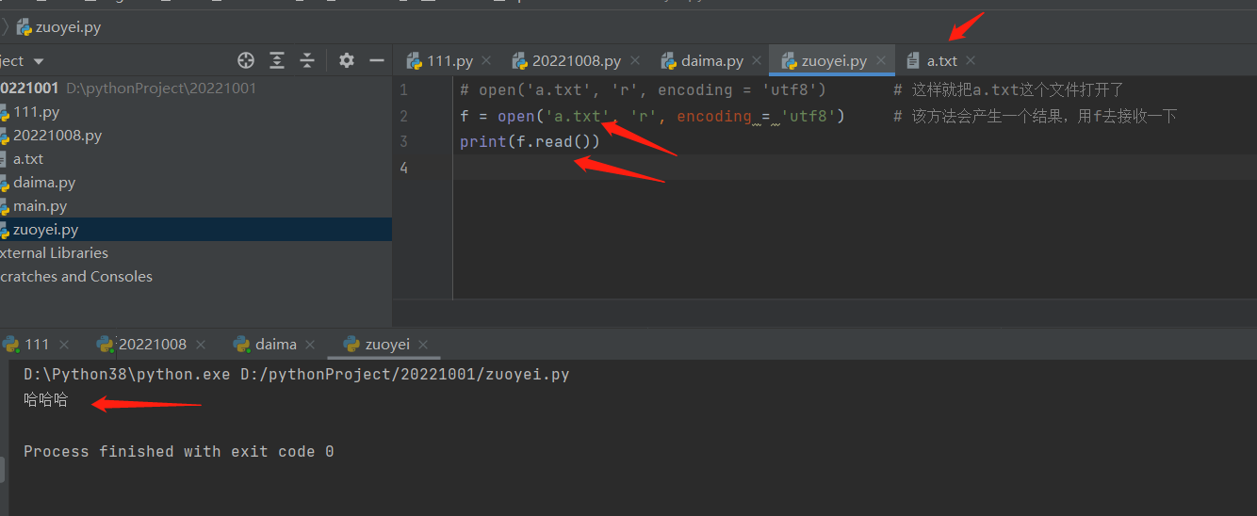Click the 哈哈哈 output in the console
This screenshot has height=516, width=1257.
pos(46,399)
